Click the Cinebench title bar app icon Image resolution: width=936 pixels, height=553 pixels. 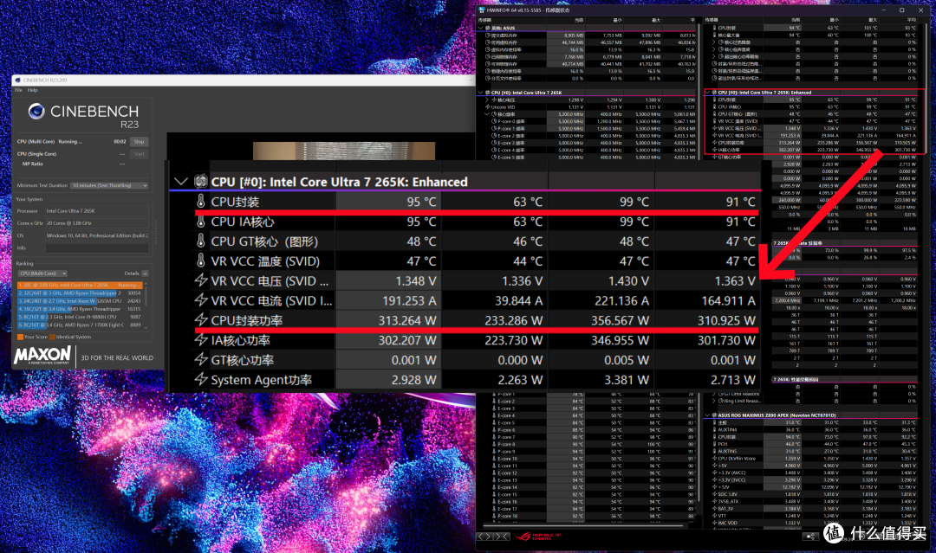(x=17, y=80)
